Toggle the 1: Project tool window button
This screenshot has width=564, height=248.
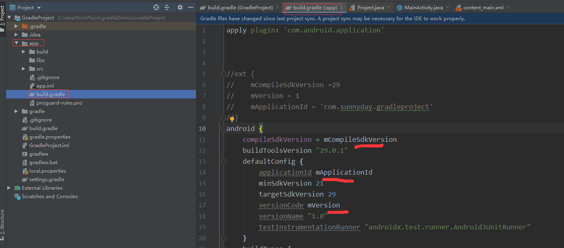point(2,19)
